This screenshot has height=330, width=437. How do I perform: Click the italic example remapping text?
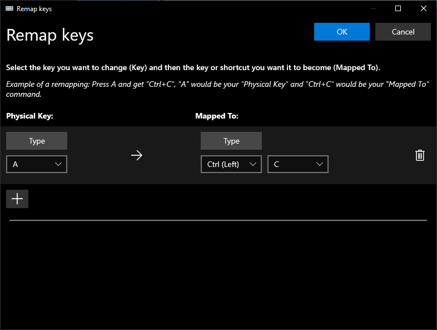tap(217, 89)
